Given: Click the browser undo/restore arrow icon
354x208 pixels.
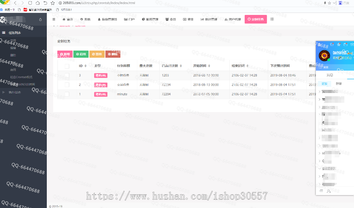Looking at the screenshot, I should coord(45,3).
